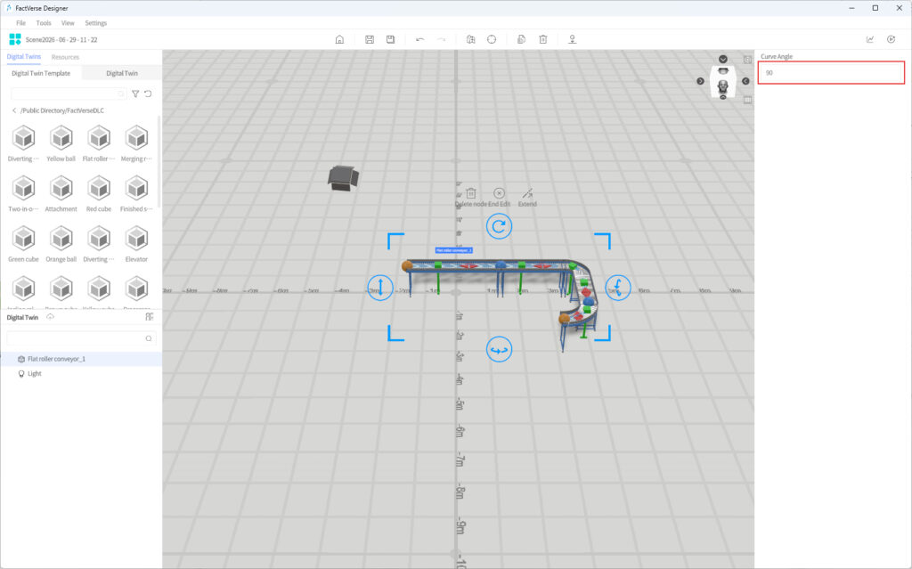Click the Curve Angle input field
Image resolution: width=912 pixels, height=569 pixels.
coord(831,73)
